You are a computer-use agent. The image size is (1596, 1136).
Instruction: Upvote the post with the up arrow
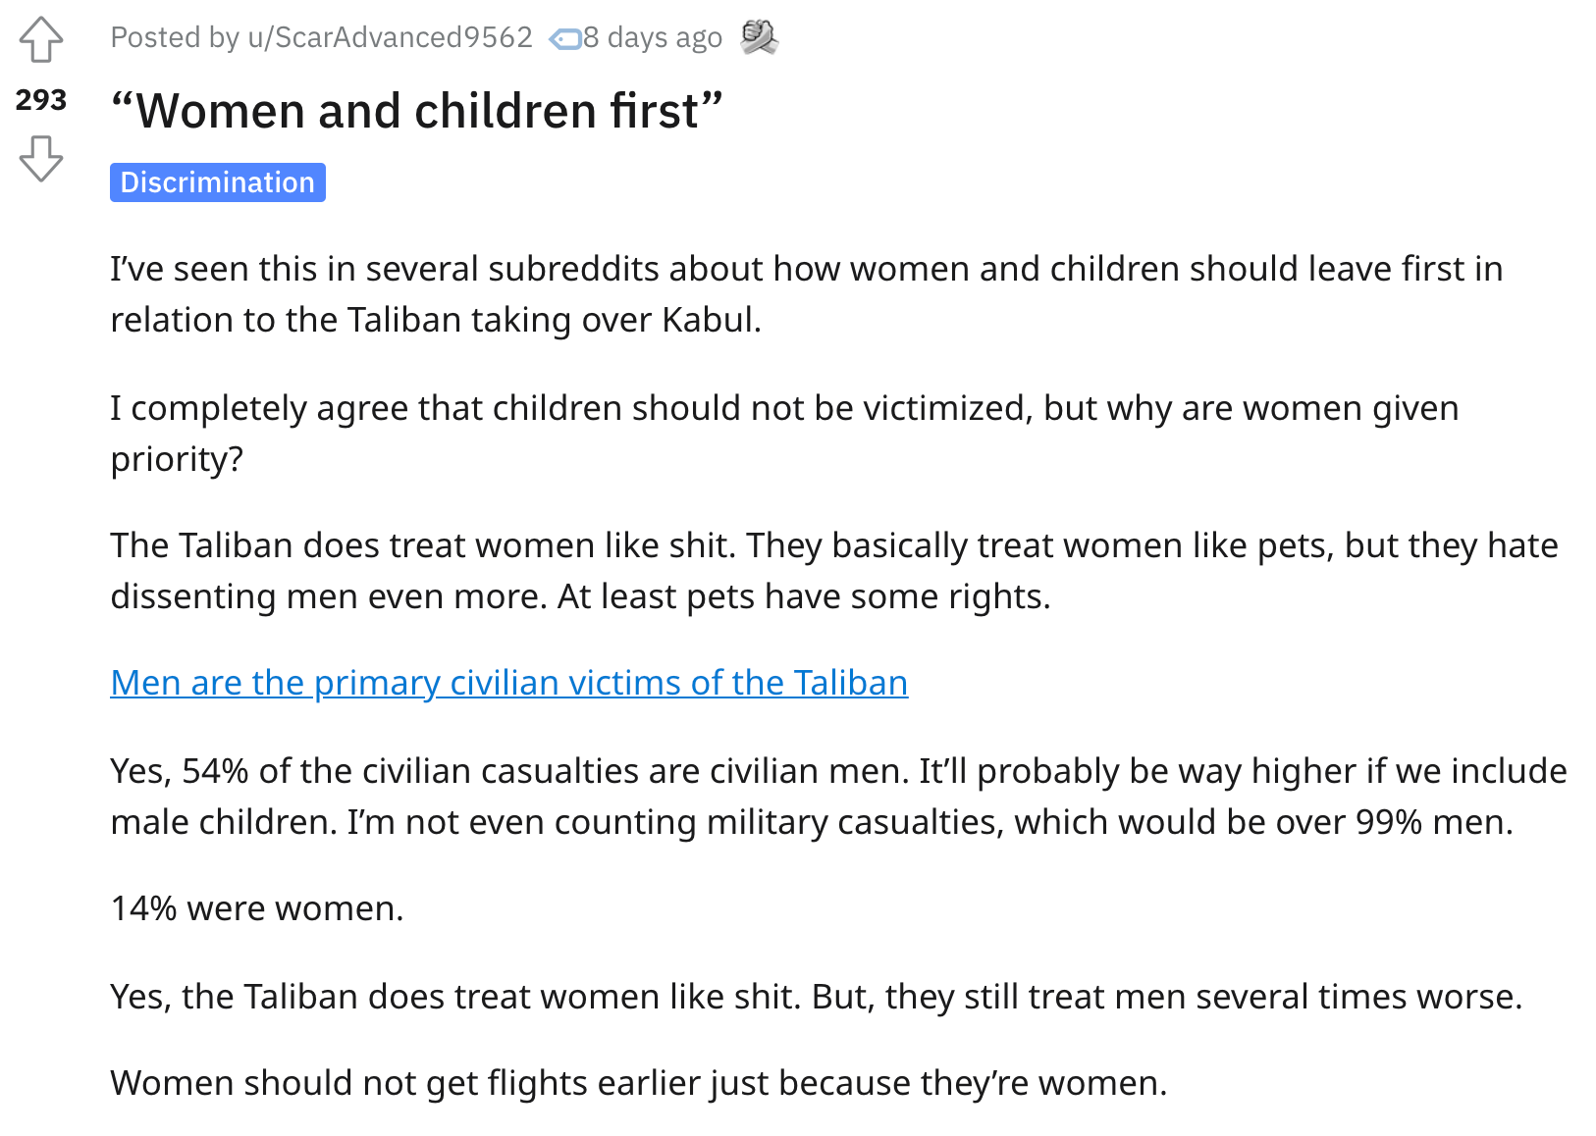(x=40, y=39)
